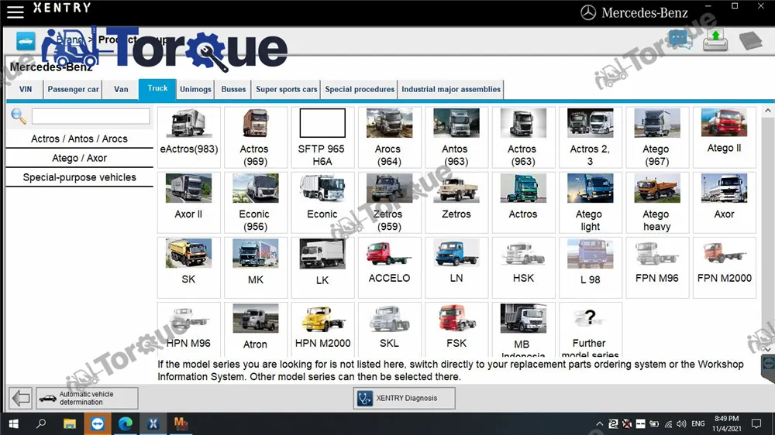775x435 pixels.
Task: Switch to Industrial major assemblies tab
Action: 451,89
